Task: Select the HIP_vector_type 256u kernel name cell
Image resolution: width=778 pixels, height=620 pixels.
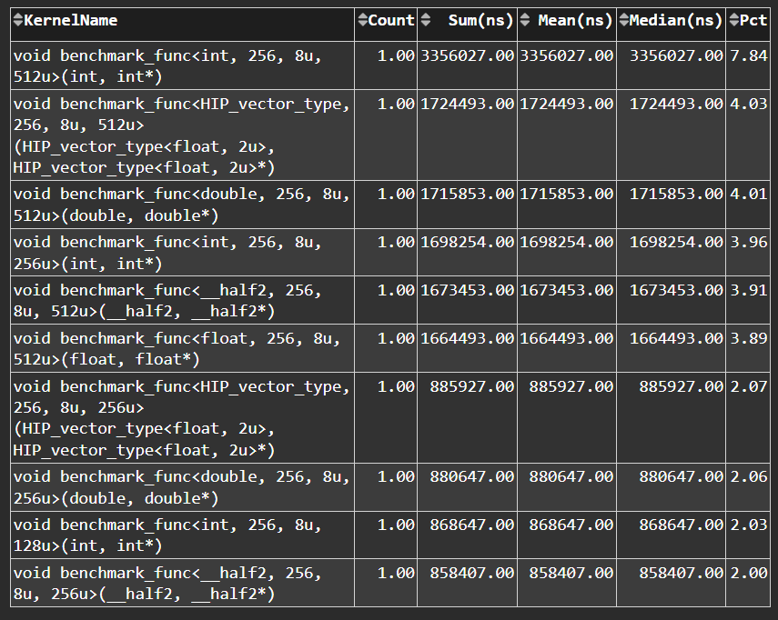Action: tap(181, 417)
